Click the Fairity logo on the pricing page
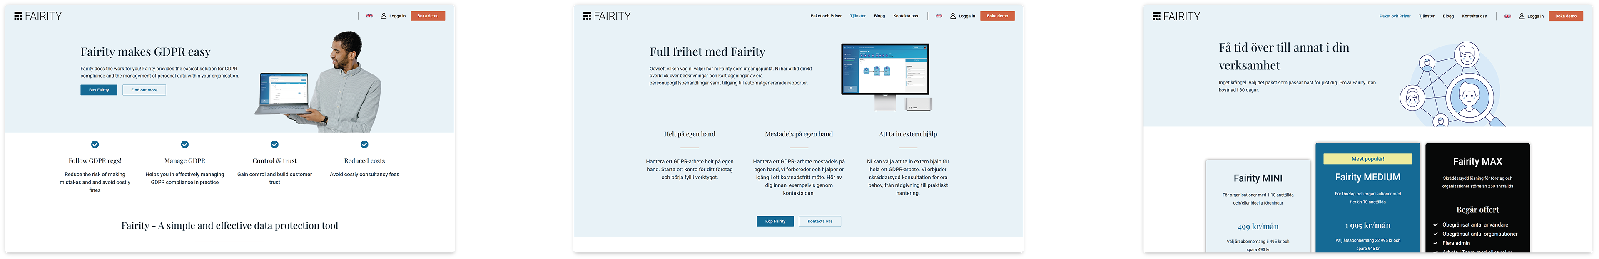Image resolution: width=1599 pixels, height=259 pixels. (x=1176, y=16)
